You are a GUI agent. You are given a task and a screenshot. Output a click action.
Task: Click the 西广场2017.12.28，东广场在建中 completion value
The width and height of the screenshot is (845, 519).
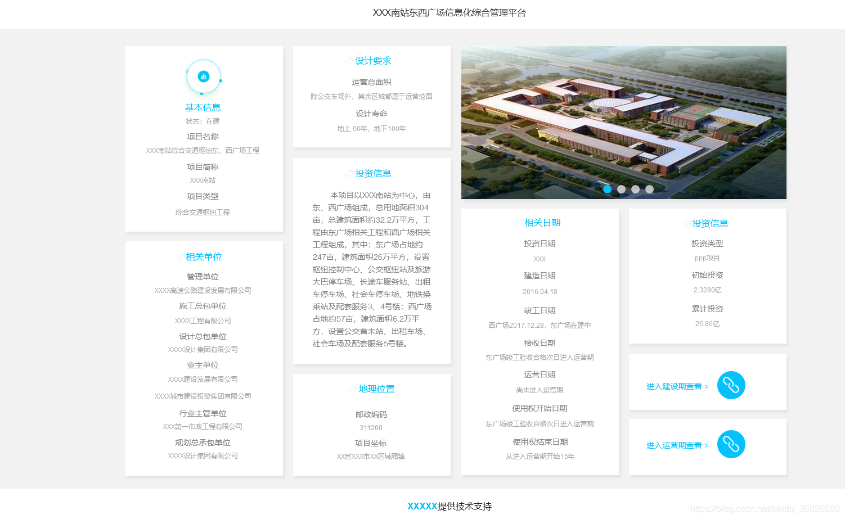pos(540,326)
